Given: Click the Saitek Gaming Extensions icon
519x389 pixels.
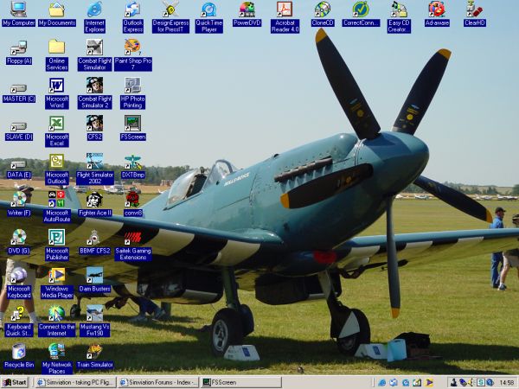Looking at the screenshot, I should pyautogui.click(x=132, y=238).
